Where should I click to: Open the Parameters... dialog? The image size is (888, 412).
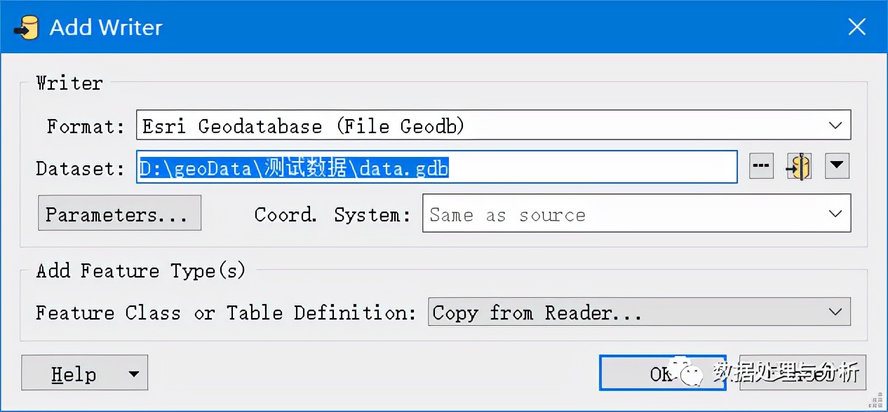(119, 214)
